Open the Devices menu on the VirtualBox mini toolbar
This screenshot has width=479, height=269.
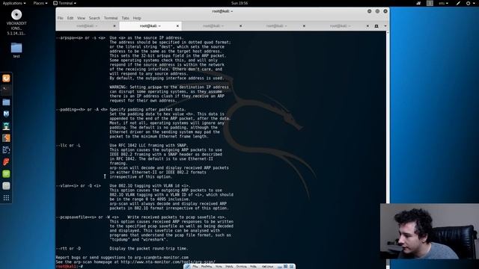click(241, 267)
